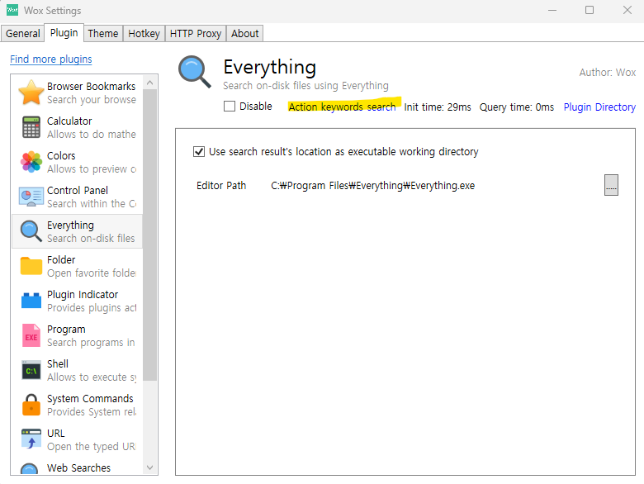644x484 pixels.
Task: Click the Query time: 0ms text
Action: pos(516,107)
